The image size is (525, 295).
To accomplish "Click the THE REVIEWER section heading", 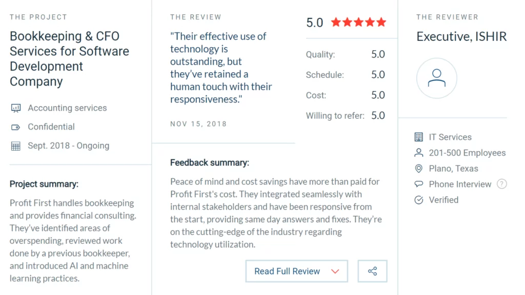I will coord(447,17).
